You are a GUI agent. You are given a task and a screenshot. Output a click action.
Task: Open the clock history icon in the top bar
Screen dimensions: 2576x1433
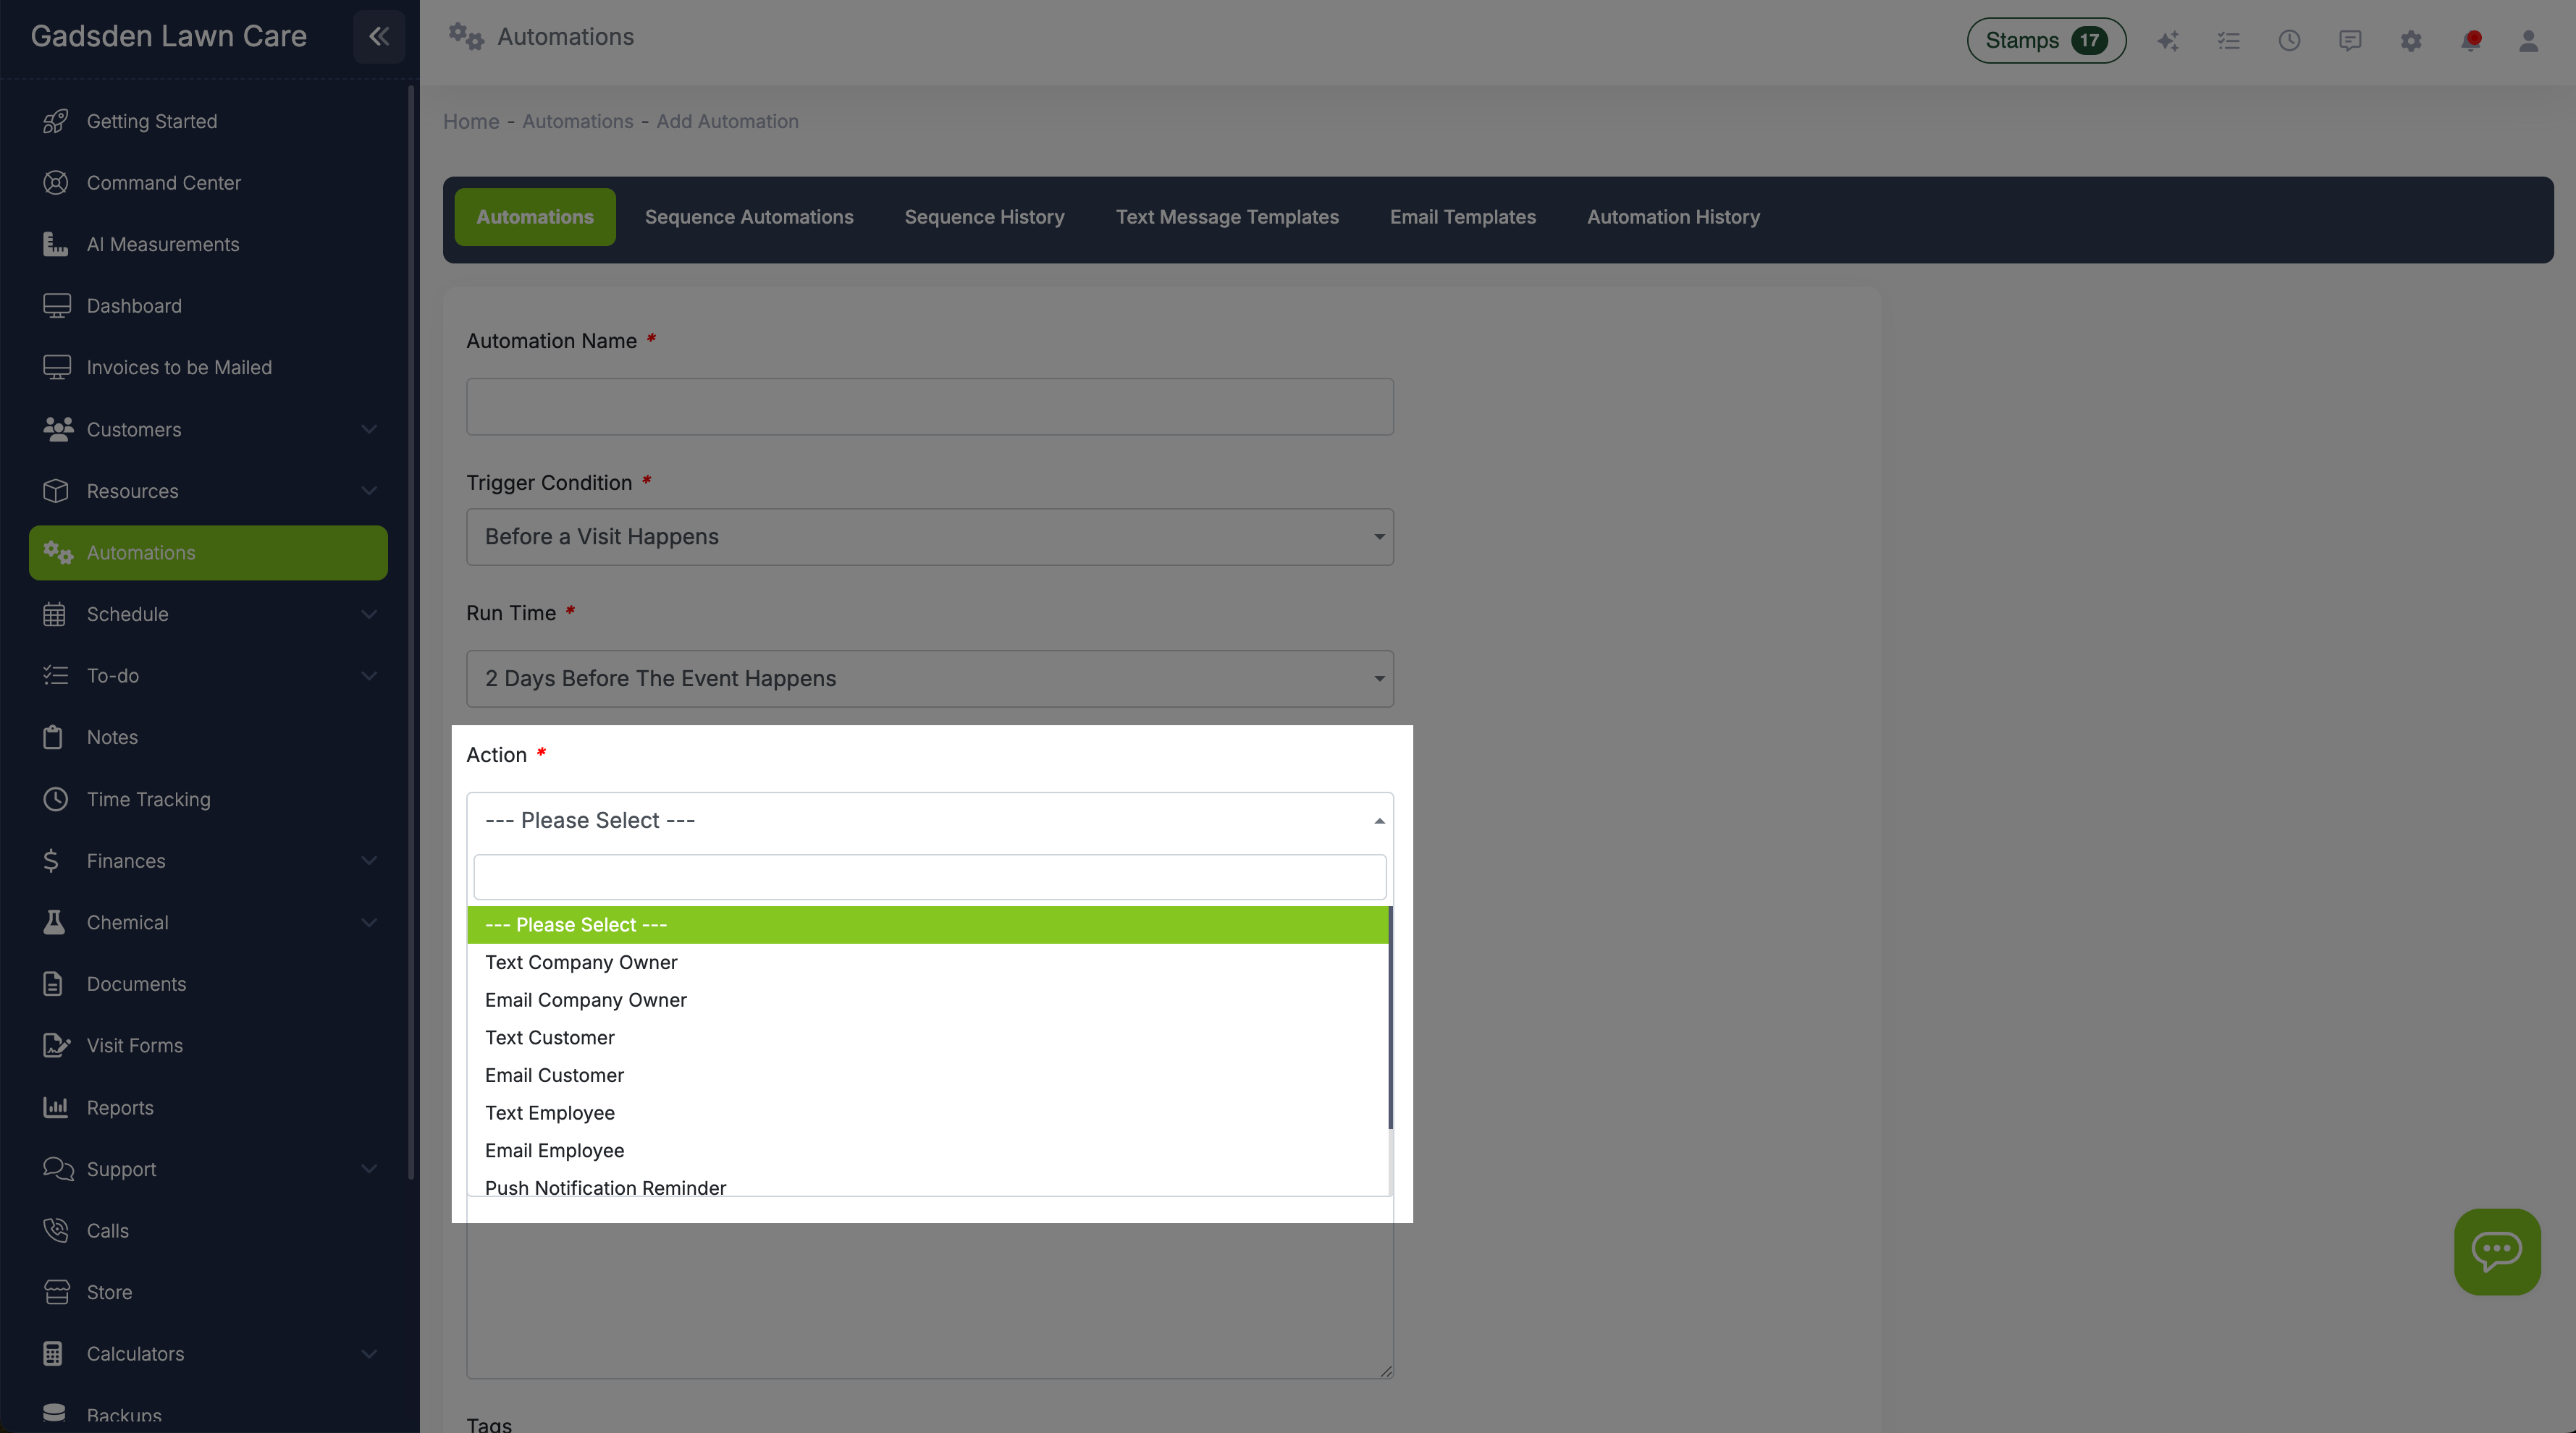point(2289,41)
